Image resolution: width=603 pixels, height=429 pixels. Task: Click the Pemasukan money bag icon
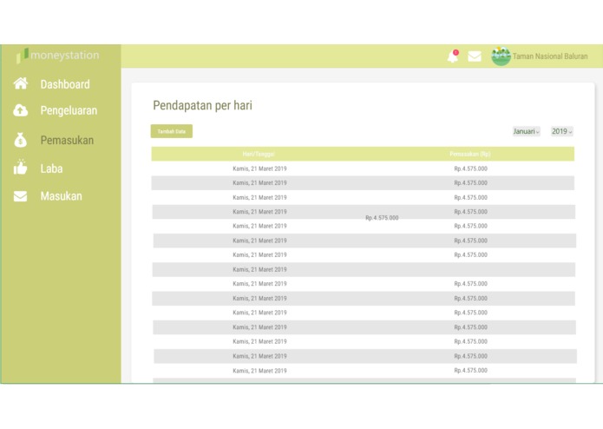20,140
